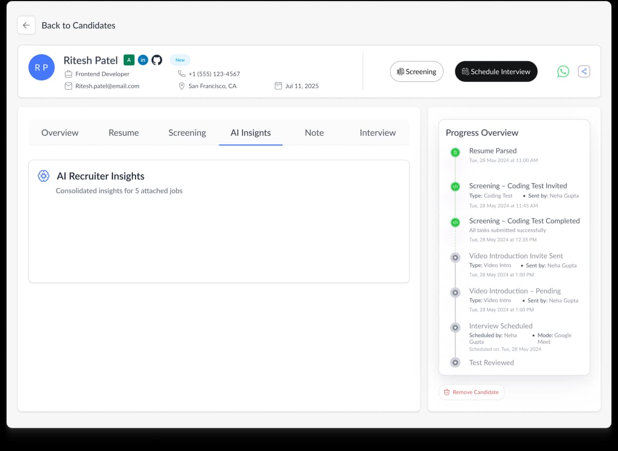Screen dimensions: 618x451
Task: Click the Ritesh.patel@email.com email address
Action: coord(107,86)
